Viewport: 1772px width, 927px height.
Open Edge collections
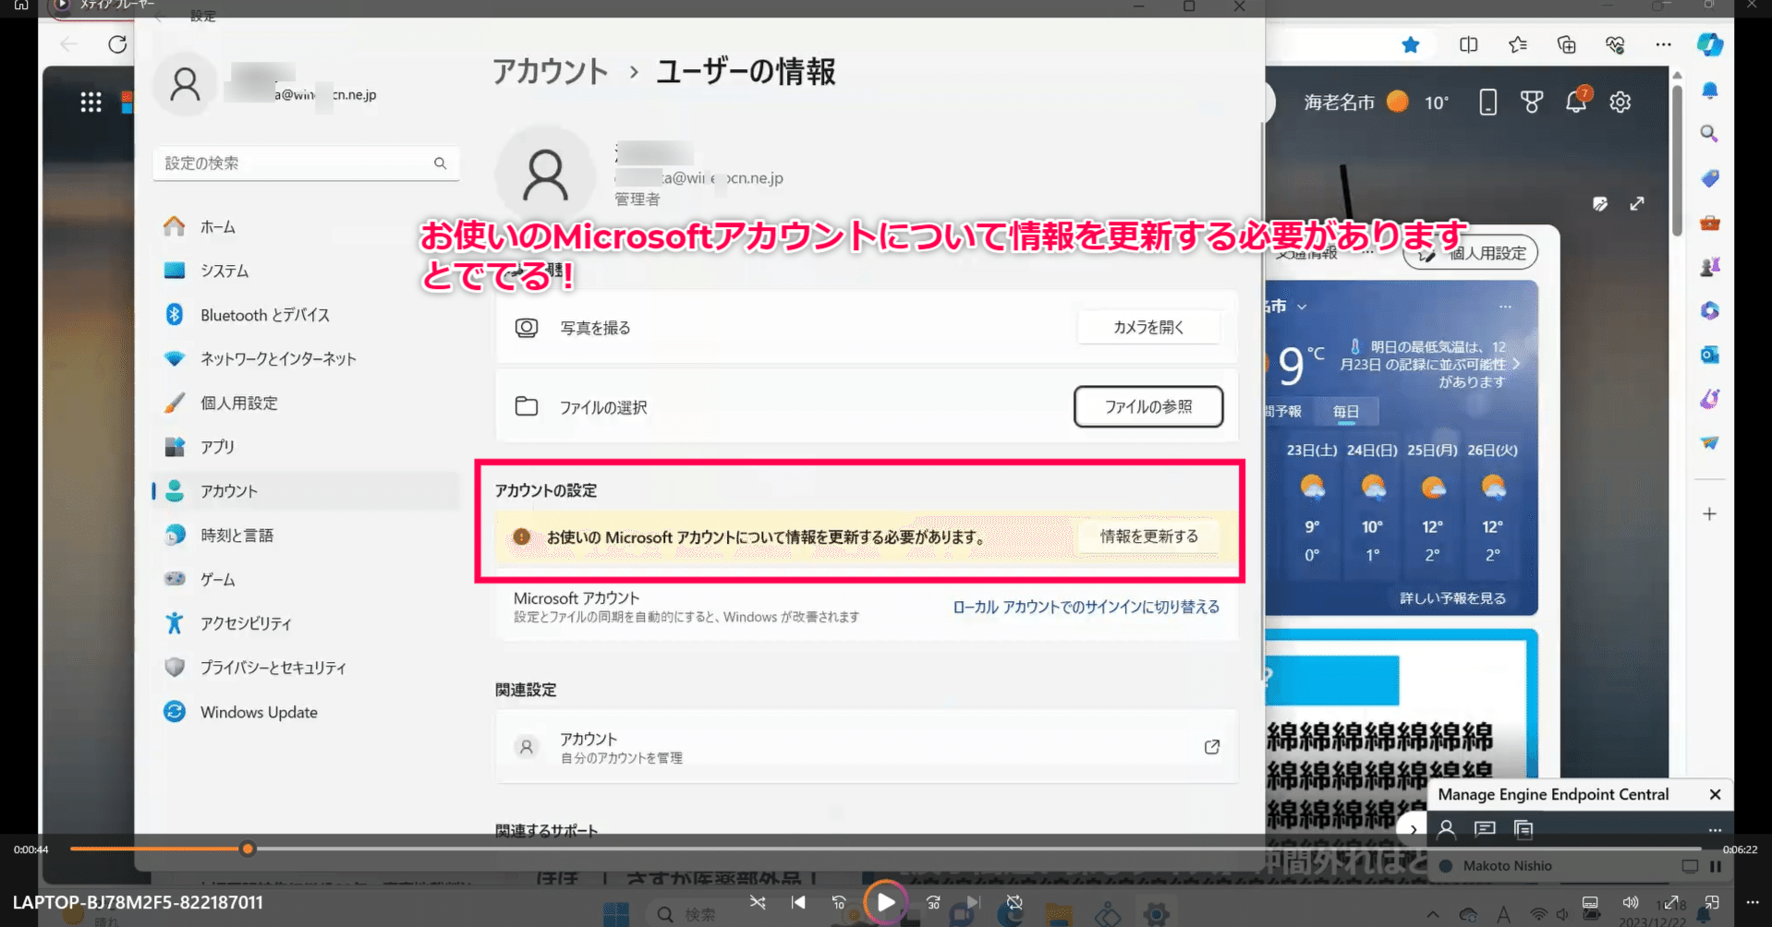pos(1566,44)
